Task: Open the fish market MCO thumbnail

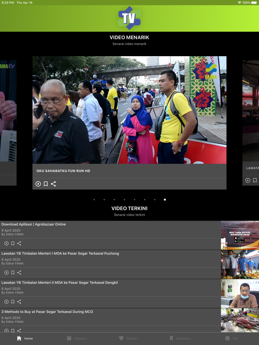Action: [x=240, y=320]
